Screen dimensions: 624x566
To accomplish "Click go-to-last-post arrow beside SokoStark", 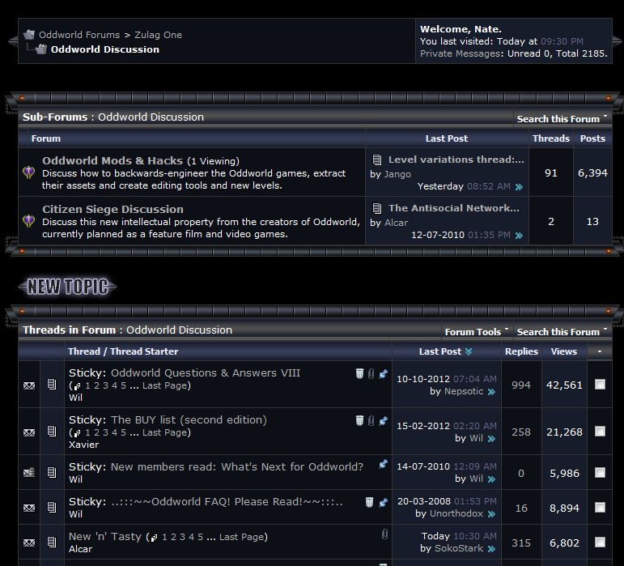I will [491, 549].
